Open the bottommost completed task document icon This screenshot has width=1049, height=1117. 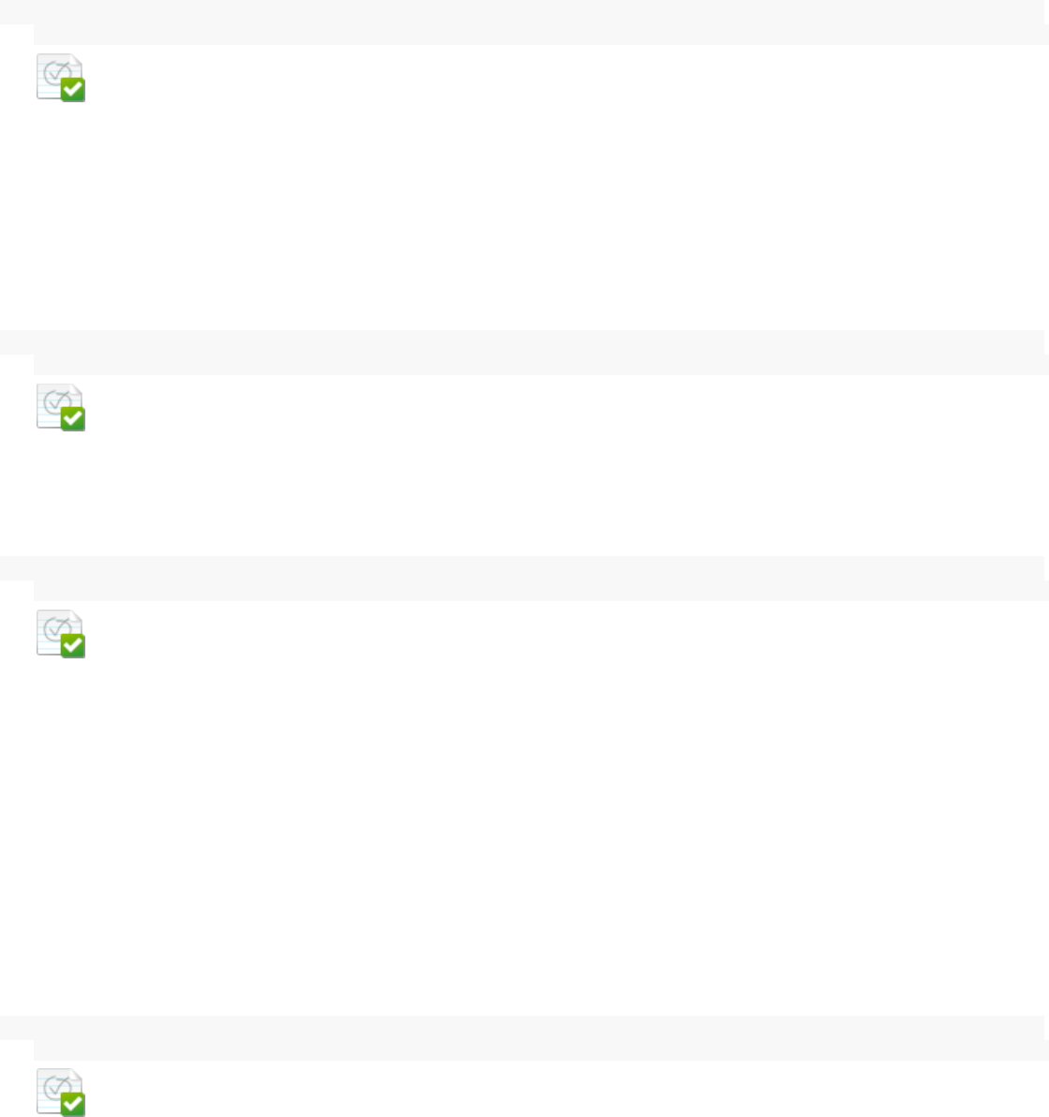coord(61,1092)
